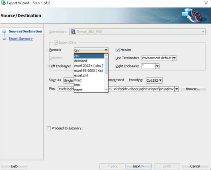The image size is (211, 170).
Task: Click the SQL database graphic in header banner
Action: click(194, 15)
